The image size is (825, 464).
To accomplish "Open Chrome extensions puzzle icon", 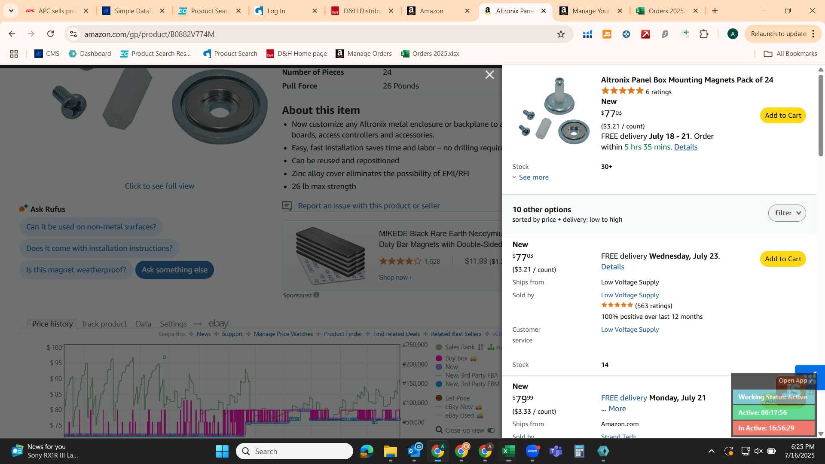I will pyautogui.click(x=704, y=34).
